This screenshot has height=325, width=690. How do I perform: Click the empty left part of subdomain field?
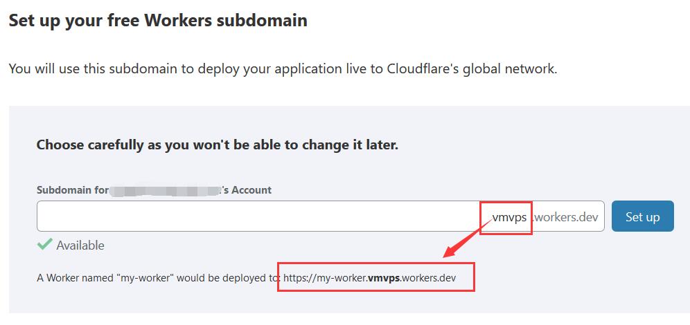click(x=255, y=216)
